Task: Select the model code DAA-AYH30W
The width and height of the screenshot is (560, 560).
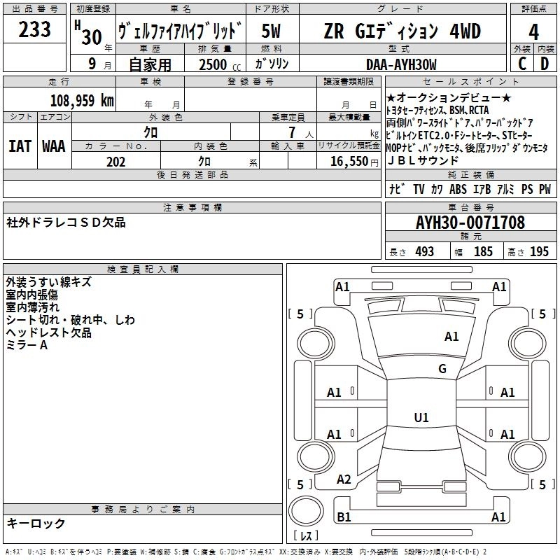Action: (x=401, y=64)
